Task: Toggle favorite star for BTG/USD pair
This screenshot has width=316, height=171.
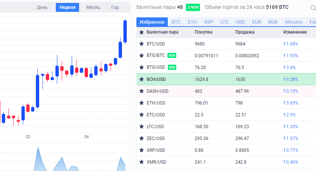Action: point(142,67)
